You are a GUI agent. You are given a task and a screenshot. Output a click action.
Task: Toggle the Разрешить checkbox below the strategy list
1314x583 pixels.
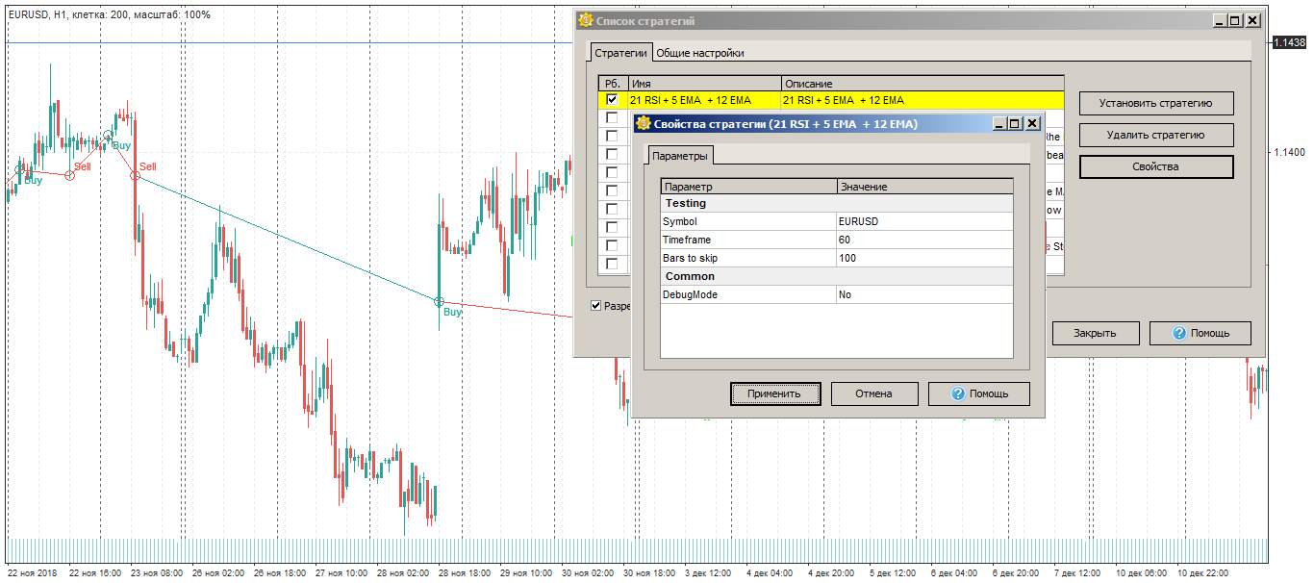pos(594,305)
